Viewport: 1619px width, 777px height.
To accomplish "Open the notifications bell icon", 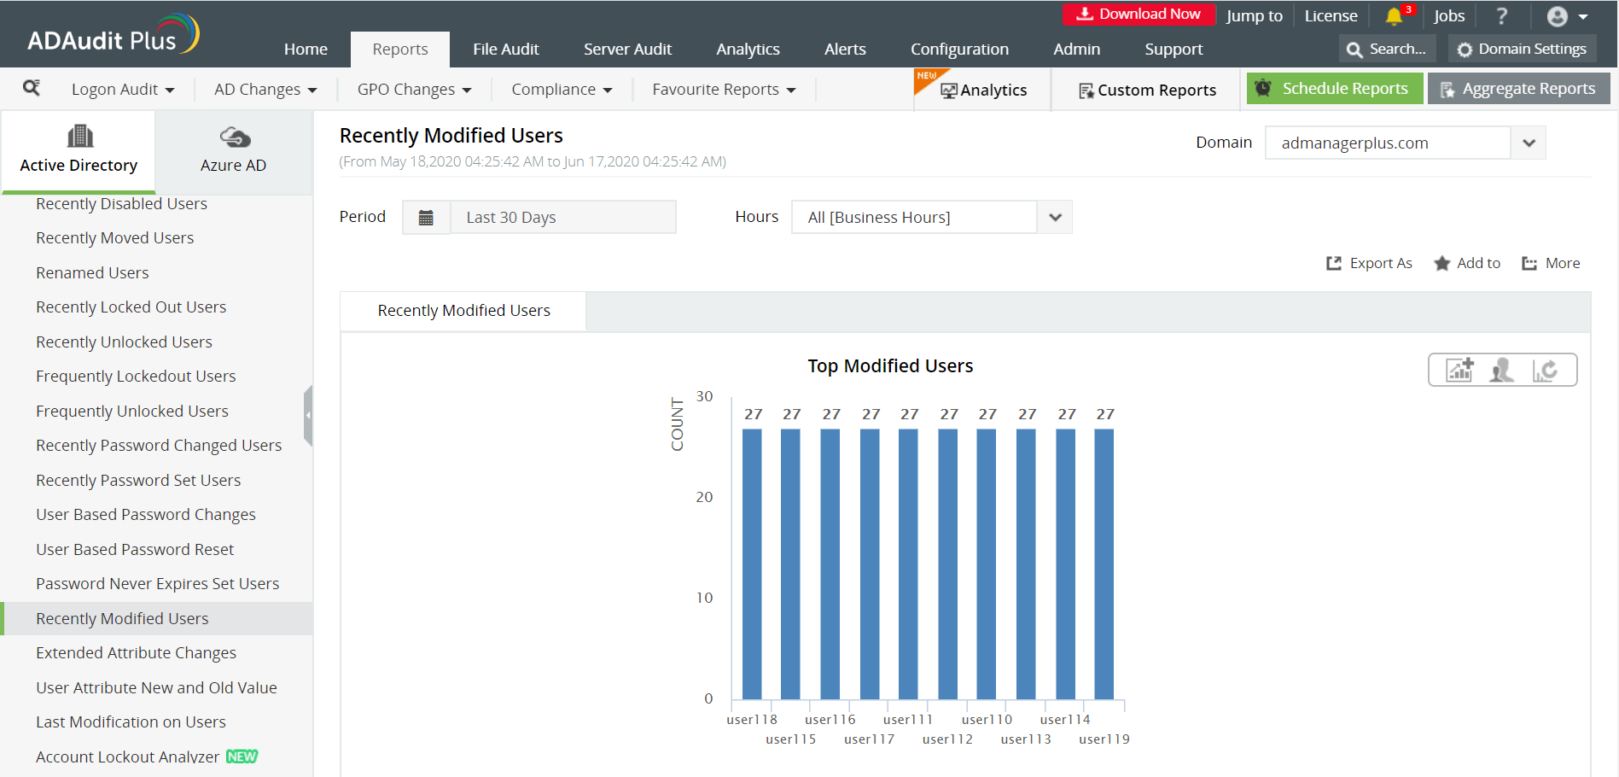I will click(1394, 16).
